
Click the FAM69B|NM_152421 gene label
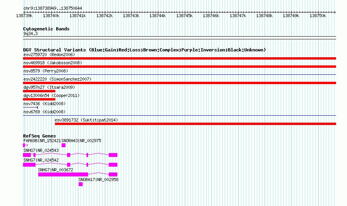(42, 141)
